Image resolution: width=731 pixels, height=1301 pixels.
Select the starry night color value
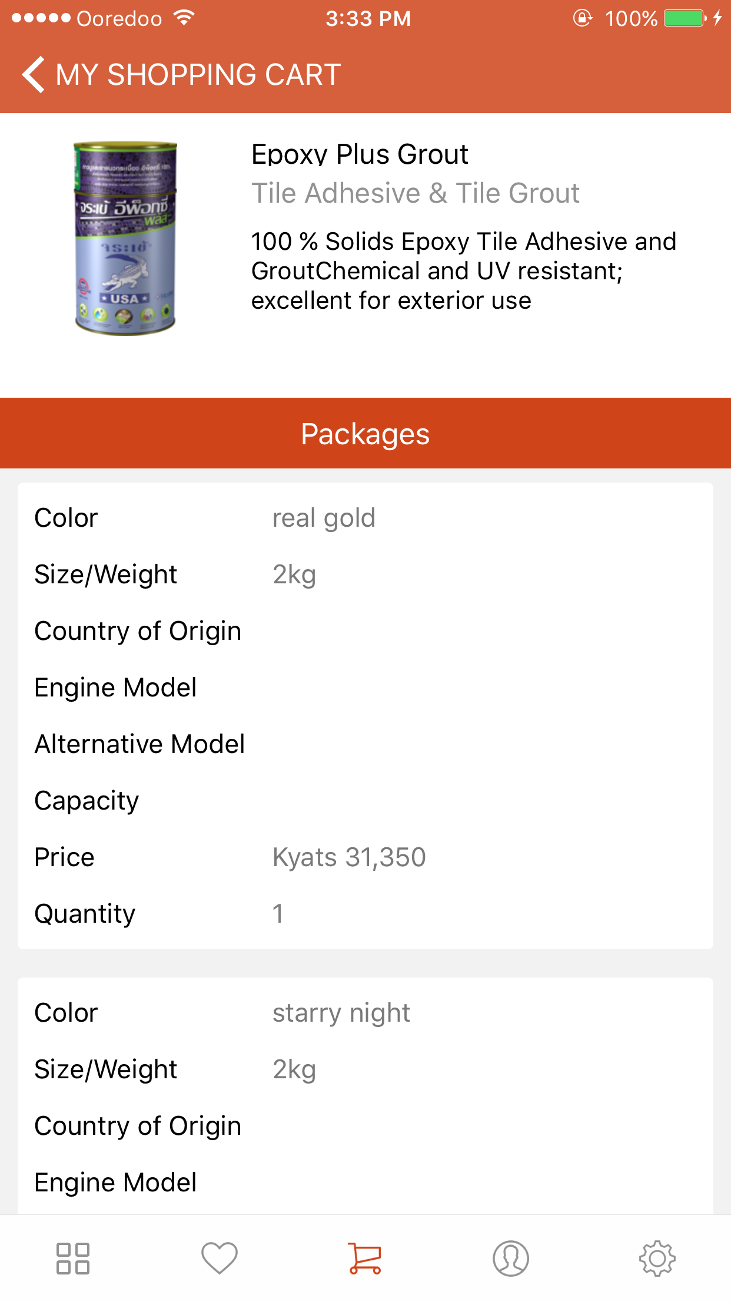[x=341, y=1013]
